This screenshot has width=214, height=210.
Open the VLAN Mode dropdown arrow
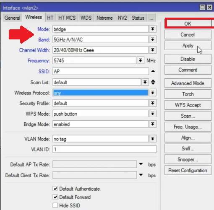pos(153,139)
